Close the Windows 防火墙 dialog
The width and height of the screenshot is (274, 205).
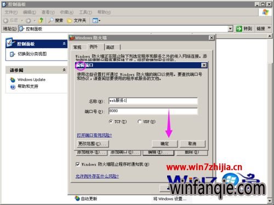coord(212,38)
